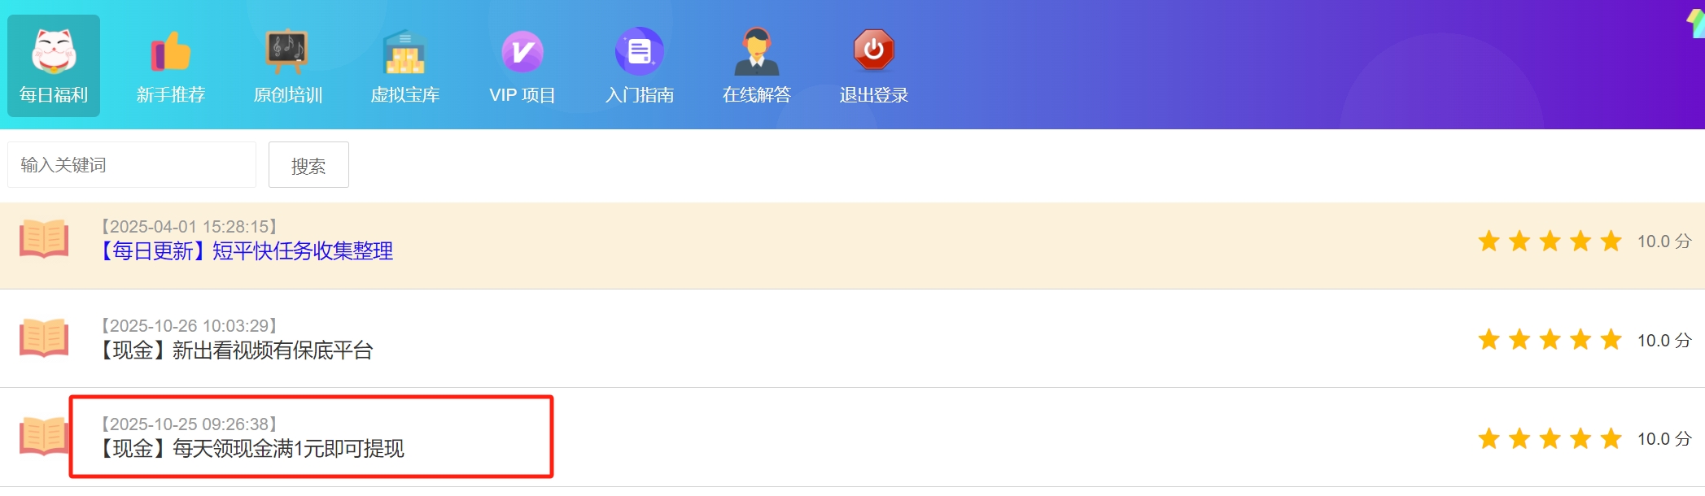Image resolution: width=1705 pixels, height=496 pixels.
Task: Open 【现金】新出看视频有保底平台 article
Action: click(236, 350)
